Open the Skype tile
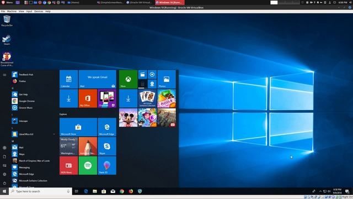The height and width of the screenshot is (199, 353). pyautogui.click(x=107, y=146)
